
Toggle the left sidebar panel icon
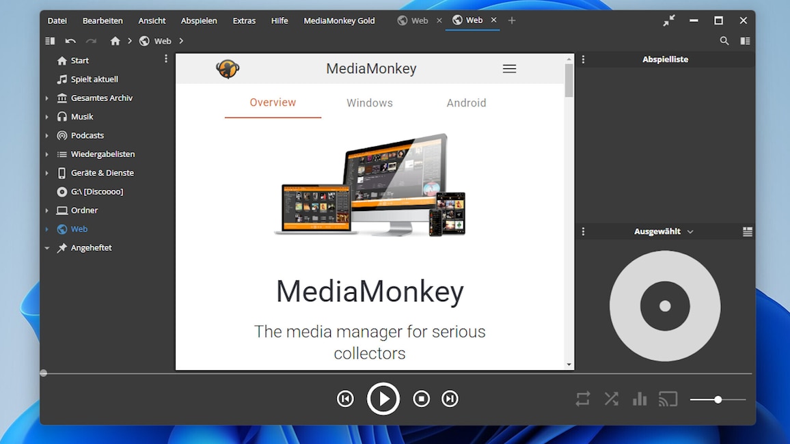50,41
